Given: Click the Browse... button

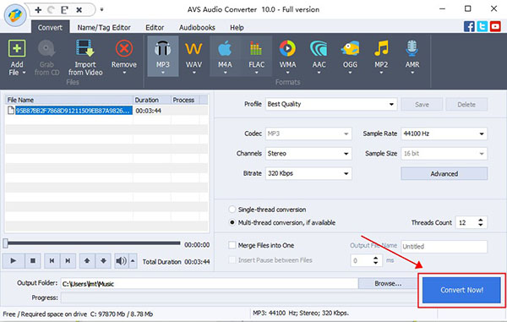Looking at the screenshot, I should (388, 283).
